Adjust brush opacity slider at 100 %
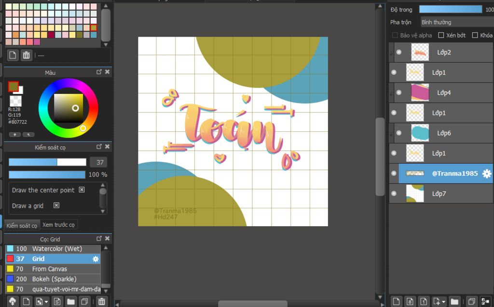This screenshot has height=307, width=494. 47,175
